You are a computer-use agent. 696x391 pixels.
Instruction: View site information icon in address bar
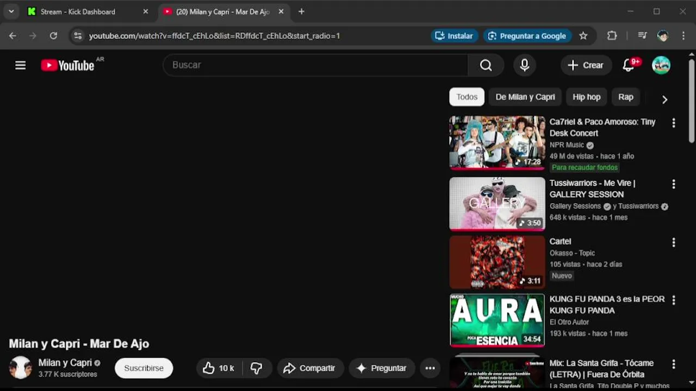[78, 36]
